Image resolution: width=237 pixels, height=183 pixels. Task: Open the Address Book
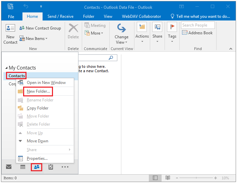pyautogui.click(x=197, y=33)
